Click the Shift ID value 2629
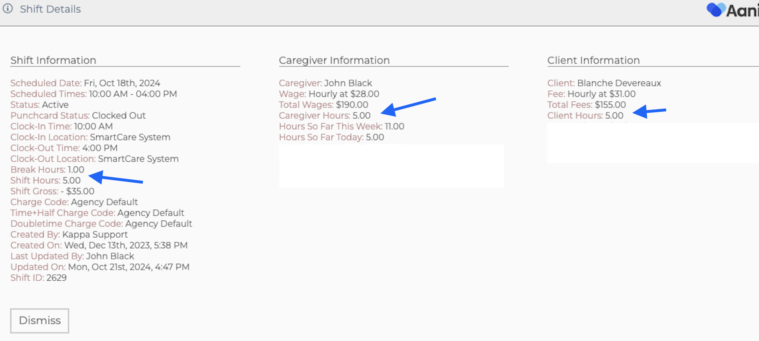This screenshot has height=341, width=759. (56, 278)
